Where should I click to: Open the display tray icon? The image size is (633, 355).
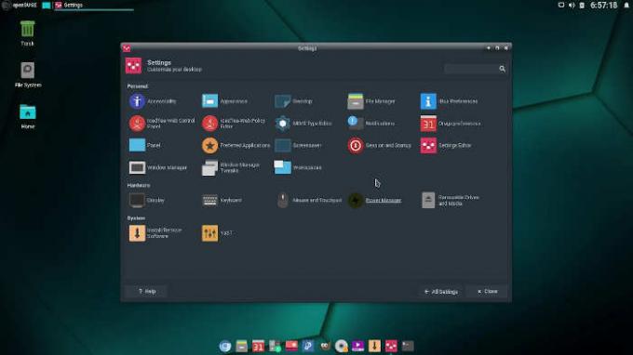561,6
